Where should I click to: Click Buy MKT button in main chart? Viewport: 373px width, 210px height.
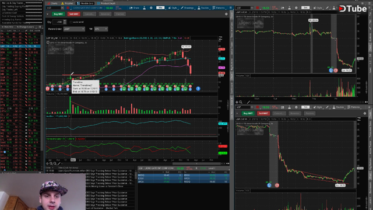(x=58, y=14)
